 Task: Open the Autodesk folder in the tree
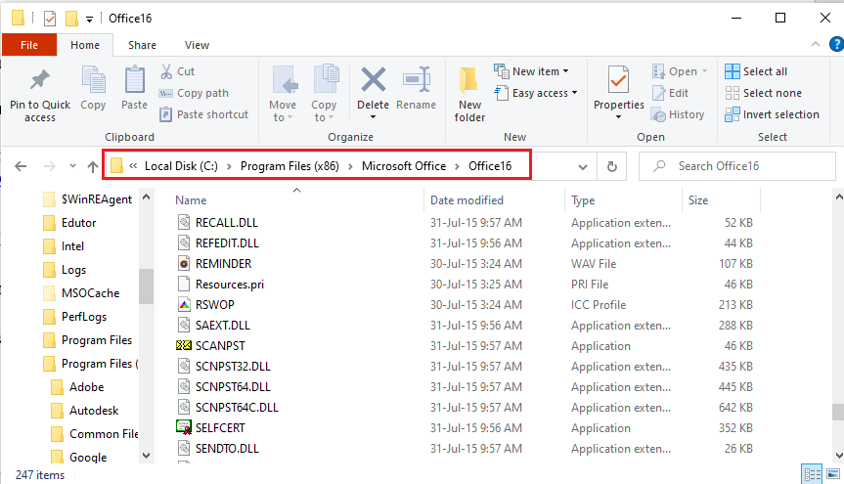tap(94, 411)
